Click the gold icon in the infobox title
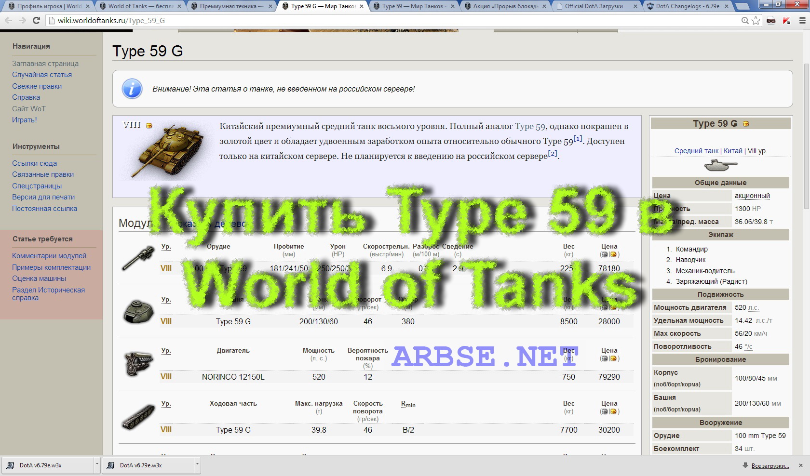This screenshot has width=810, height=476. (746, 124)
